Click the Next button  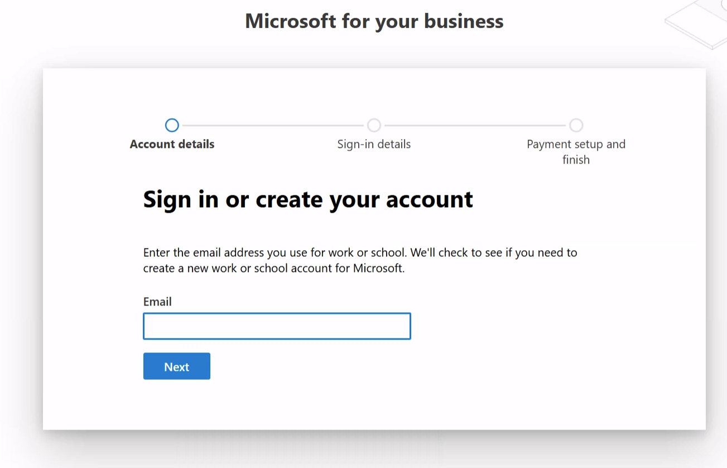click(x=177, y=366)
